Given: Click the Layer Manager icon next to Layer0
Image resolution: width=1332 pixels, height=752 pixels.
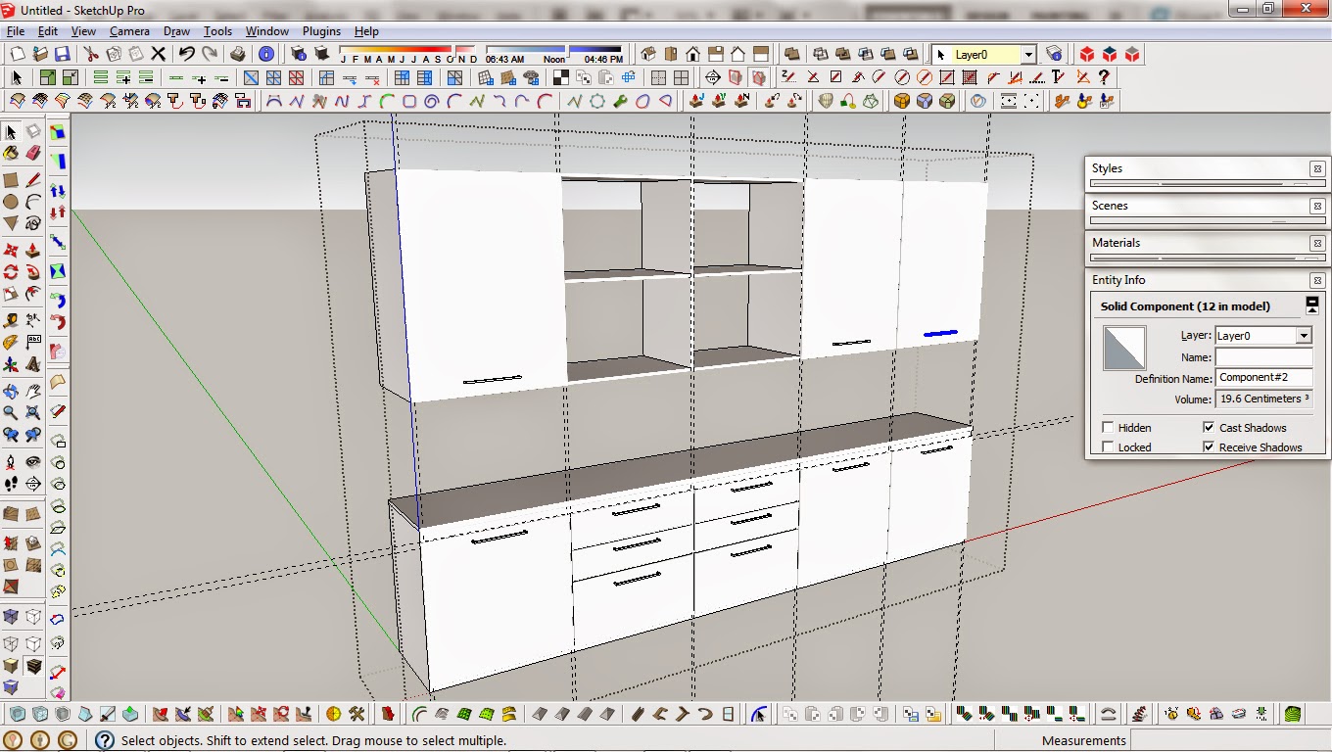Looking at the screenshot, I should click(x=1054, y=54).
